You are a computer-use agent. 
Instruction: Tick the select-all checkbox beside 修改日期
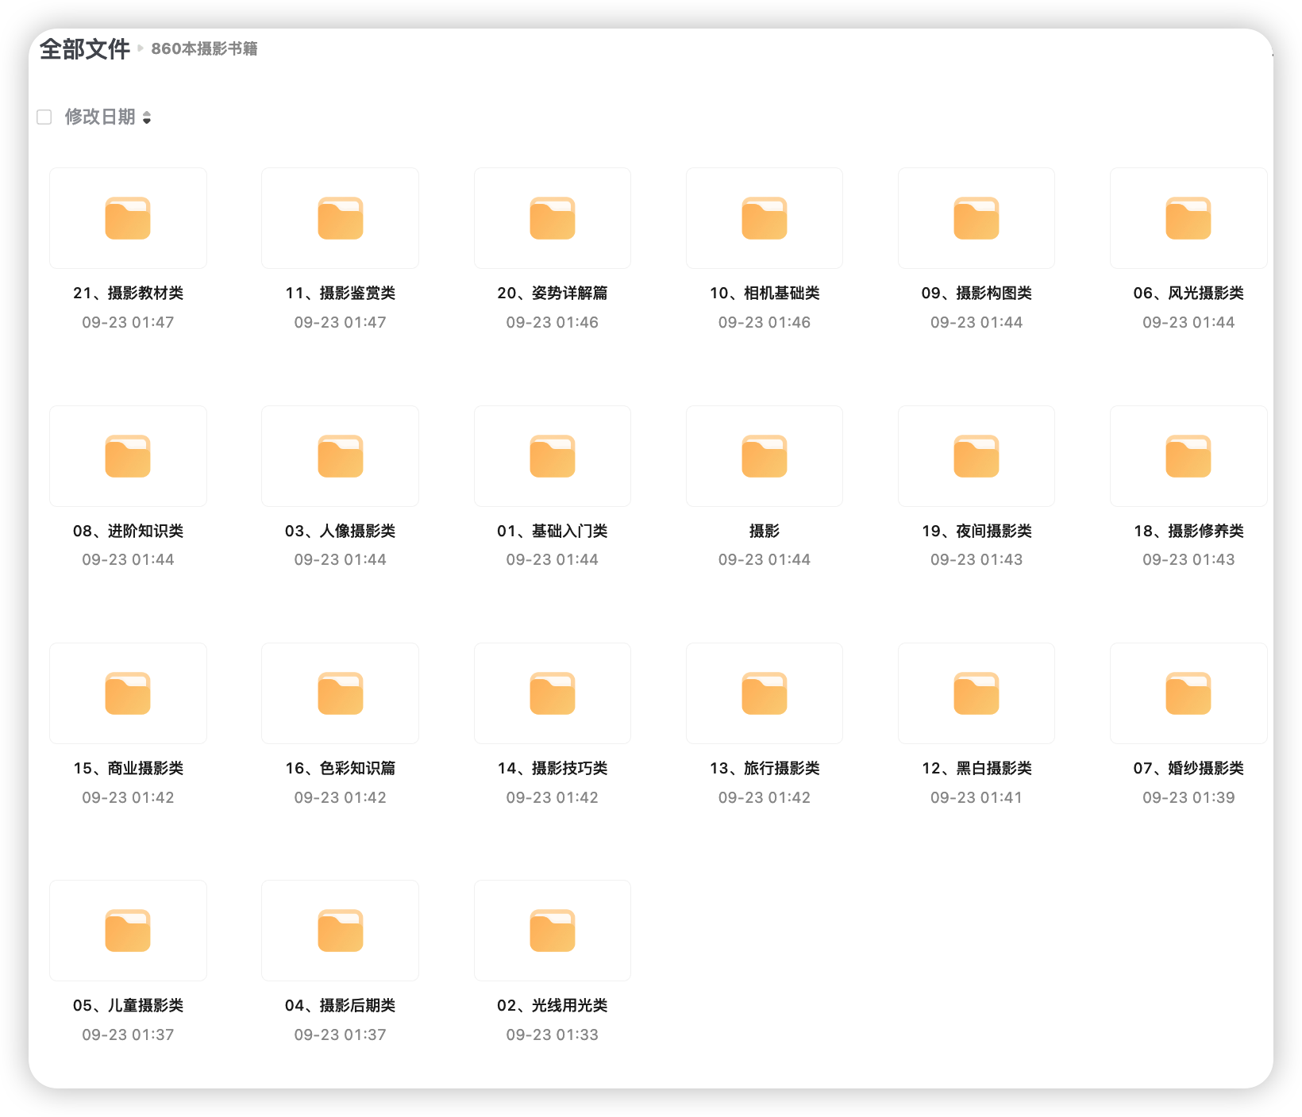pyautogui.click(x=44, y=117)
